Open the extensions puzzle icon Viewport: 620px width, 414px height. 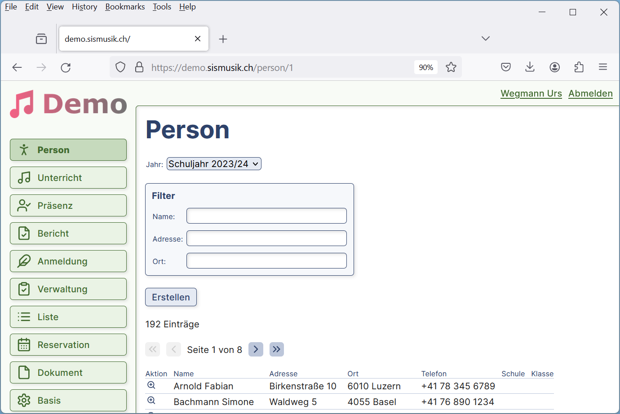(579, 67)
